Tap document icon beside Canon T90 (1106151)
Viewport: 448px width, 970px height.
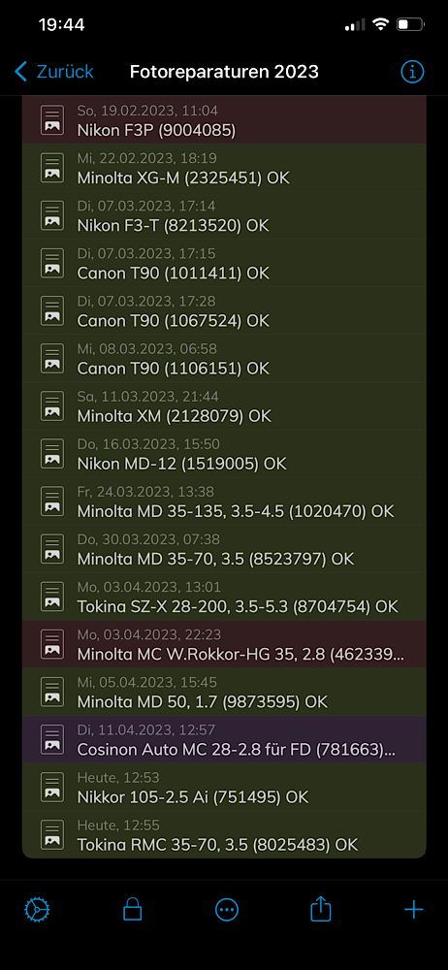(52, 358)
